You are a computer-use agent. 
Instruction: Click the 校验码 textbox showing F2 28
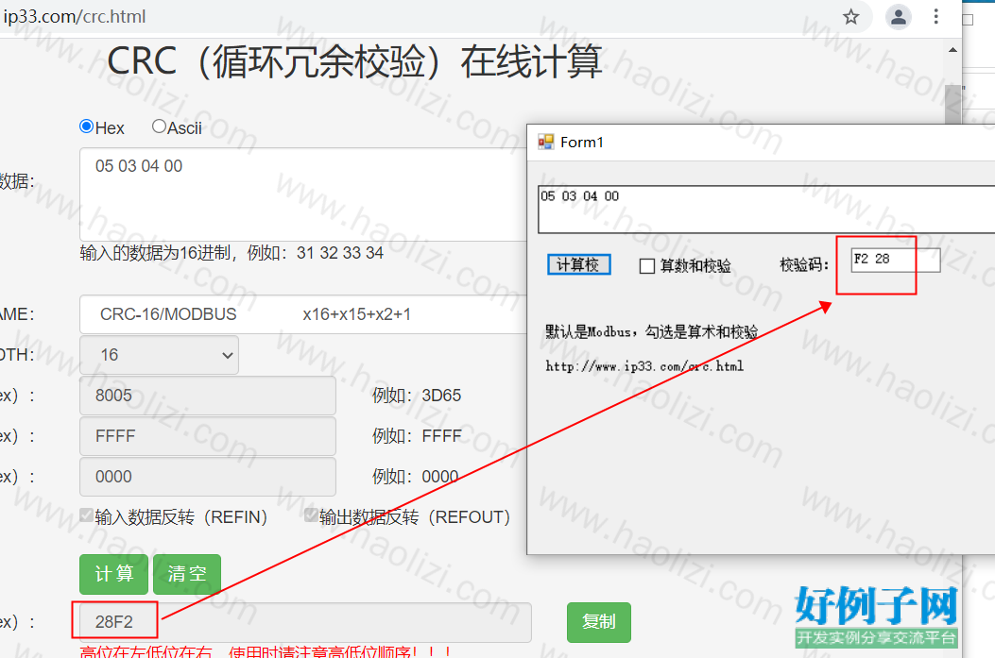[896, 260]
